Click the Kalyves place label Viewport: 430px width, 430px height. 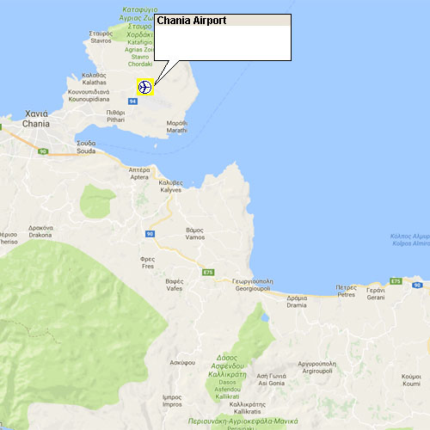pos(171,187)
